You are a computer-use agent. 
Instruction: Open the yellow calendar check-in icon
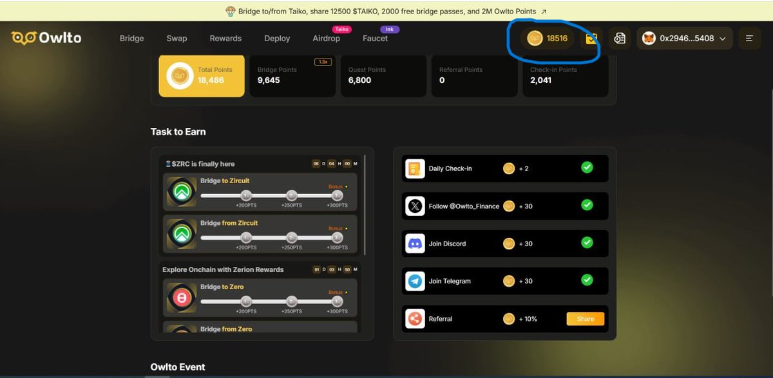coord(591,39)
